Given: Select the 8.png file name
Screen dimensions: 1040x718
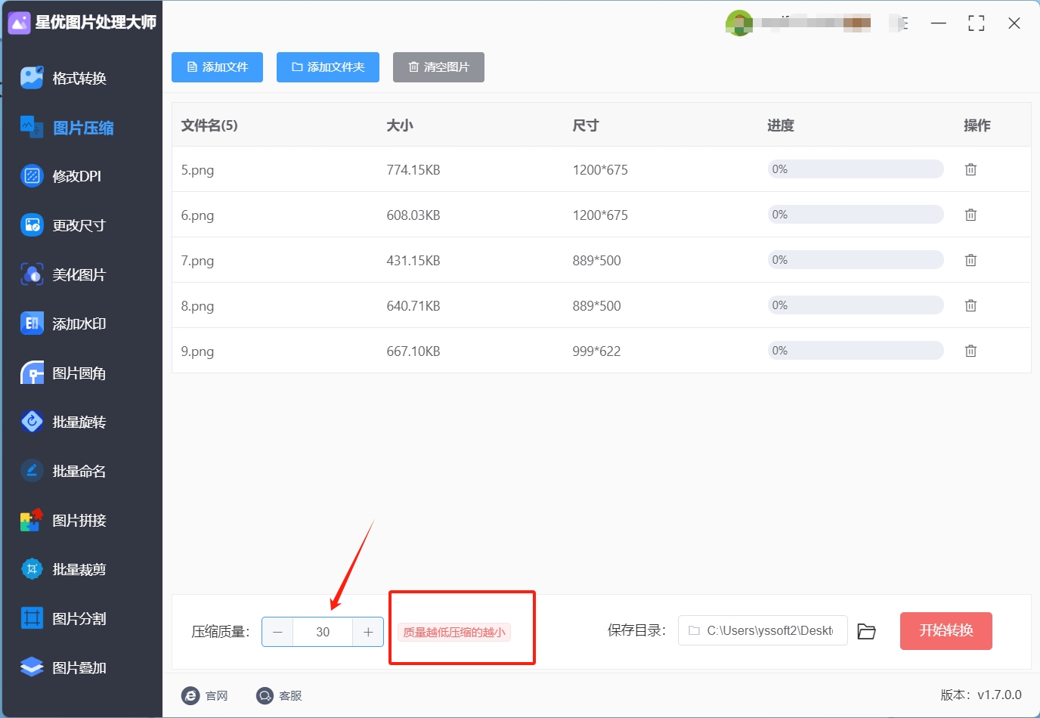Looking at the screenshot, I should 197,306.
